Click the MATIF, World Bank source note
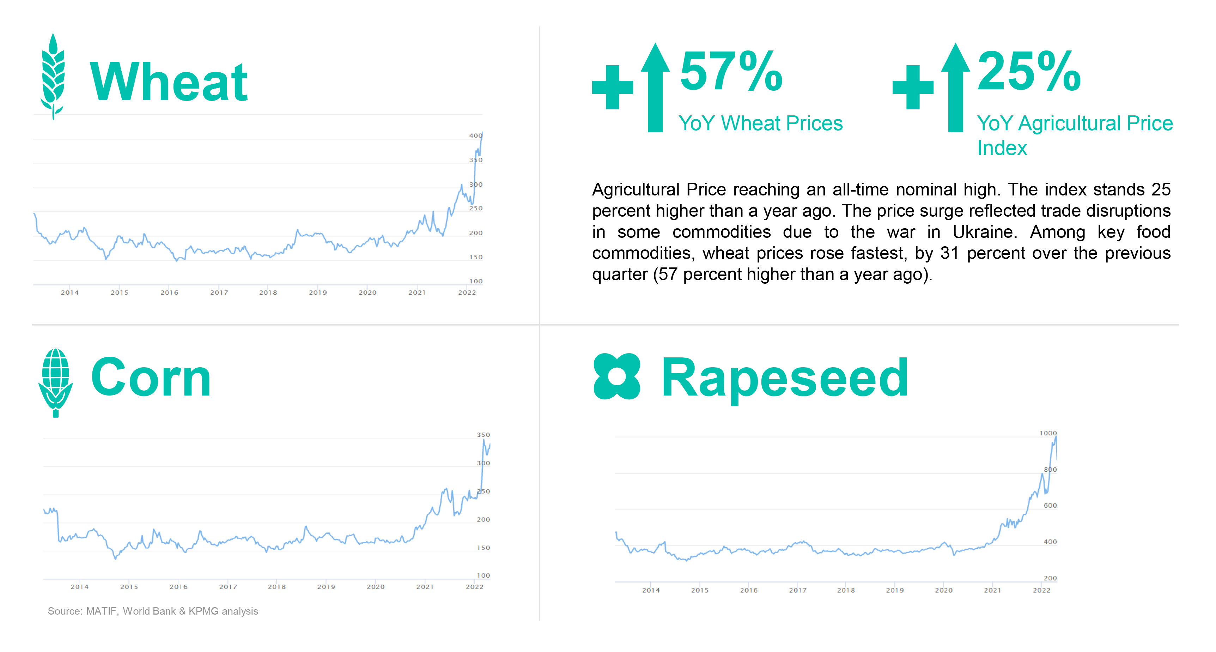 [153, 611]
